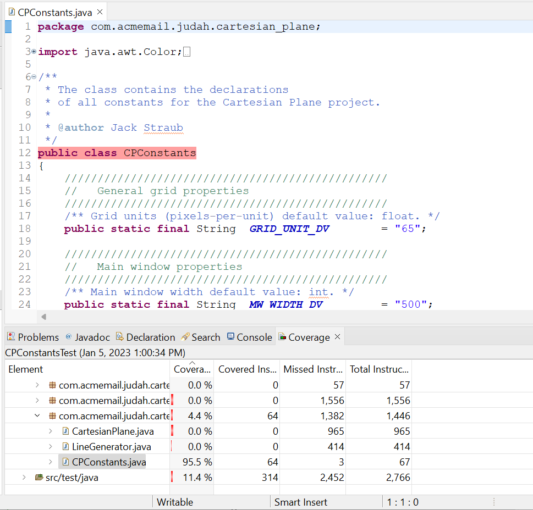This screenshot has width=533, height=510.
Task: Click the Smart Insert status bar field
Action: 300,502
